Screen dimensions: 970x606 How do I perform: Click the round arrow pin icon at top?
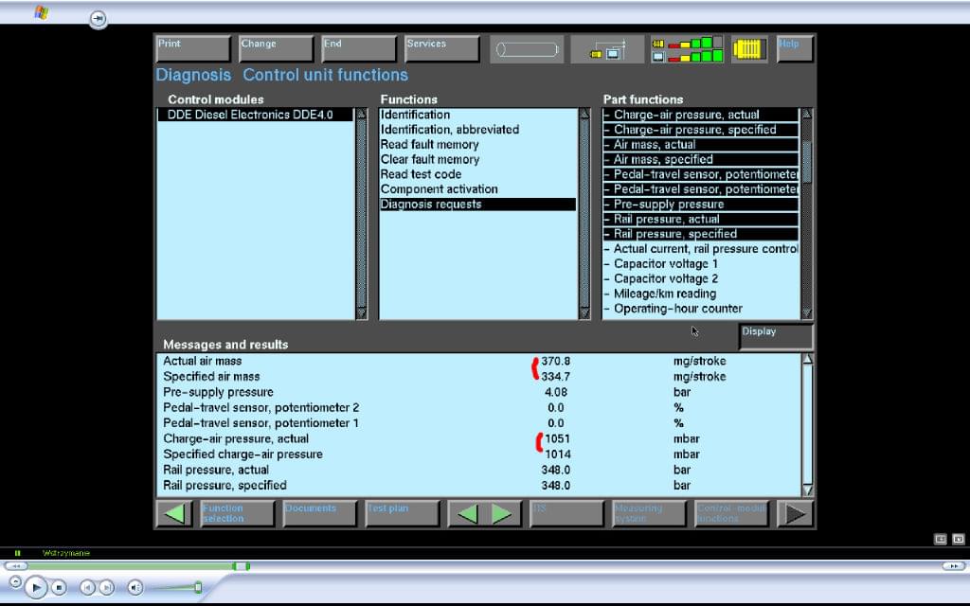[x=98, y=19]
